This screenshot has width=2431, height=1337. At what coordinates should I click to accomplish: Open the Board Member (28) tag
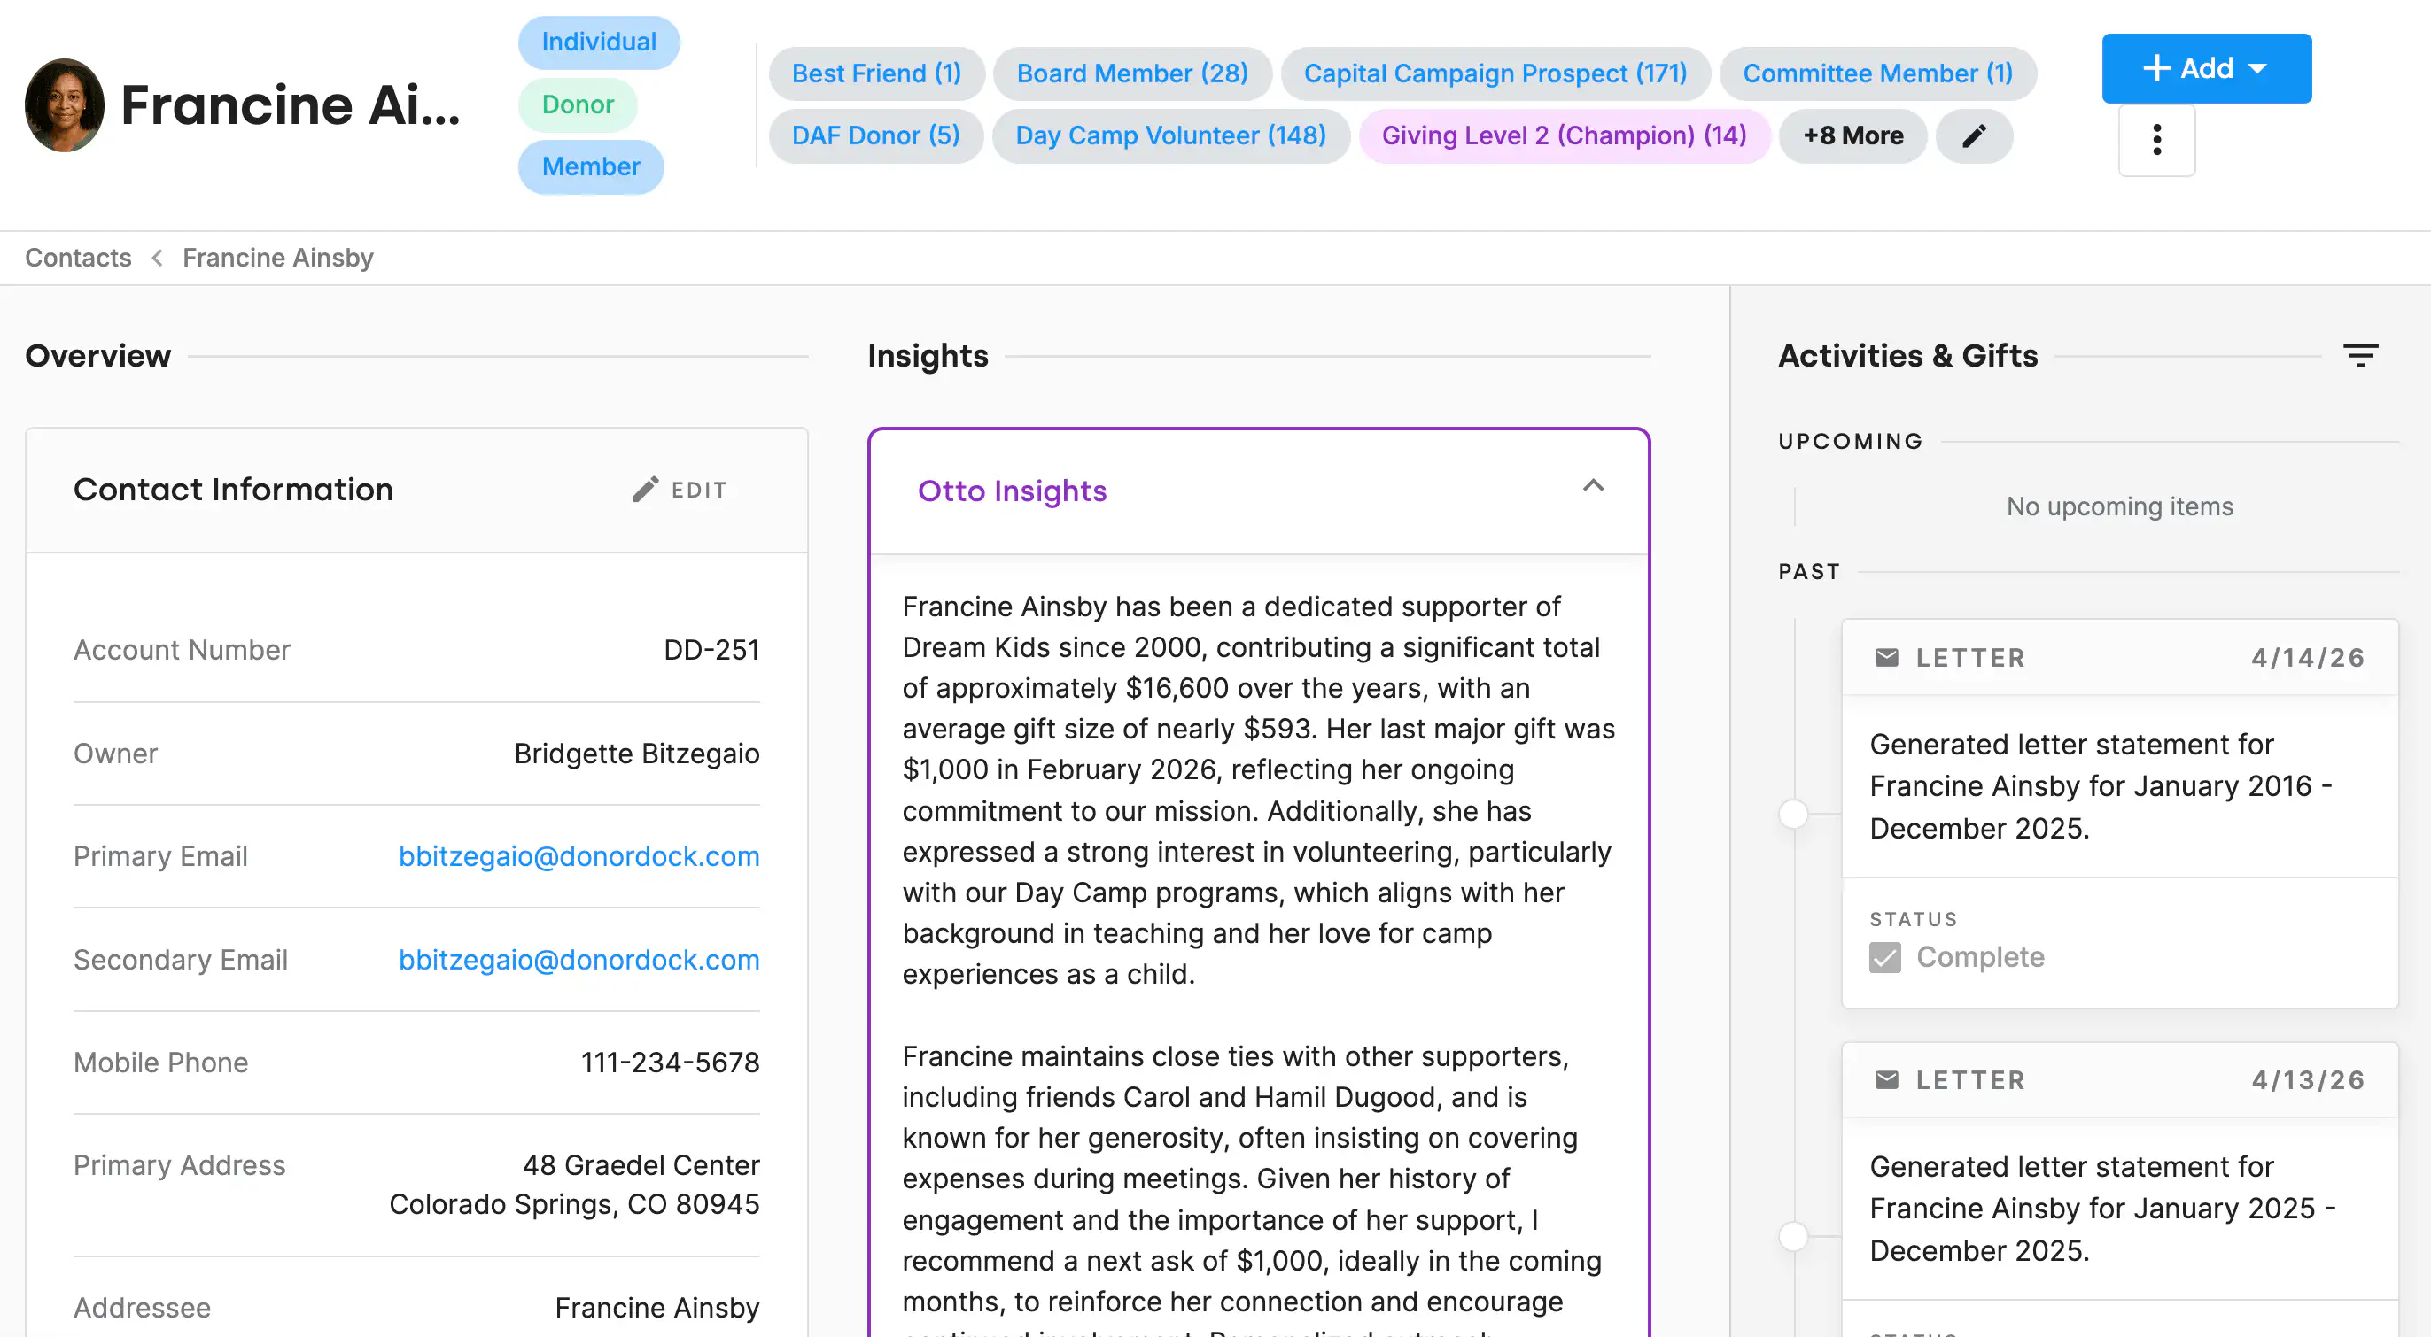coord(1132,73)
